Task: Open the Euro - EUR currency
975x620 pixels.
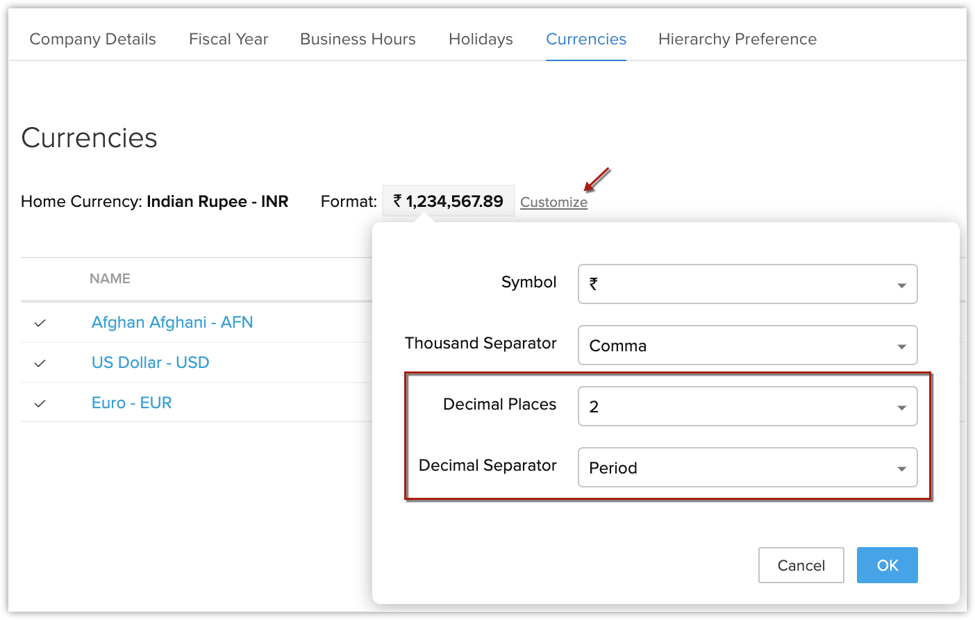Action: coord(131,403)
